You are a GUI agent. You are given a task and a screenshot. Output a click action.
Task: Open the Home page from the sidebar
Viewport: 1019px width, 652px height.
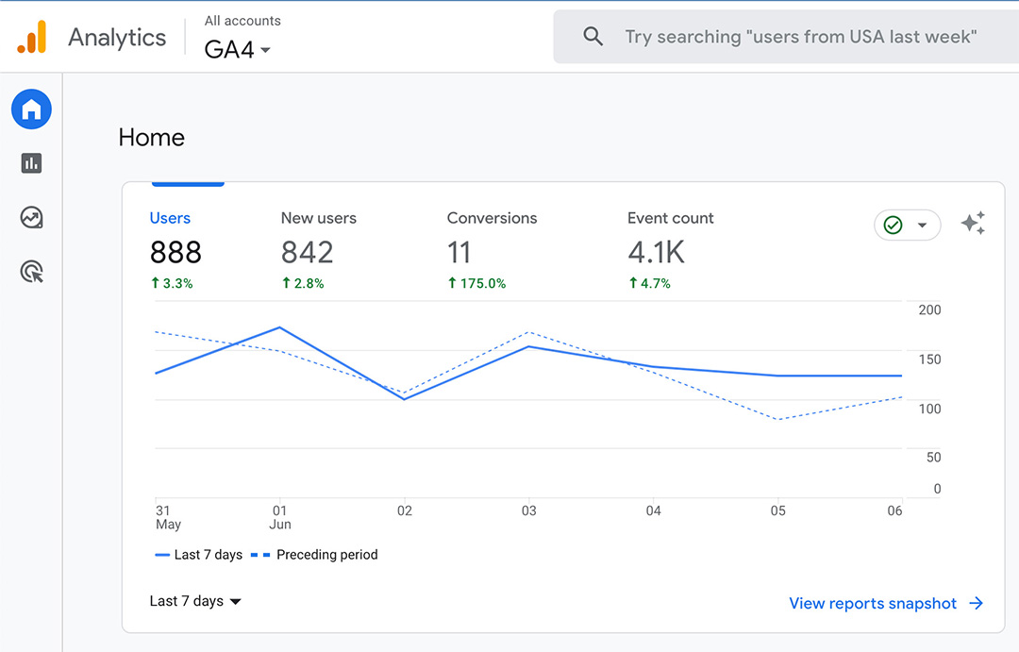click(31, 109)
